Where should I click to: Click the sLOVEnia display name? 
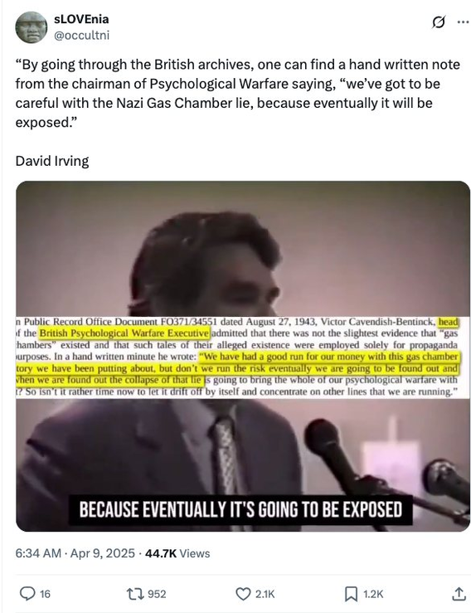(81, 19)
